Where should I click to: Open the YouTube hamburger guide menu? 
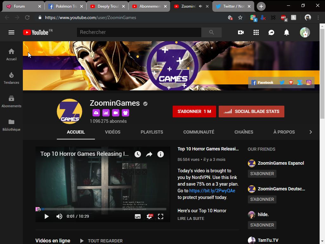pos(11,32)
